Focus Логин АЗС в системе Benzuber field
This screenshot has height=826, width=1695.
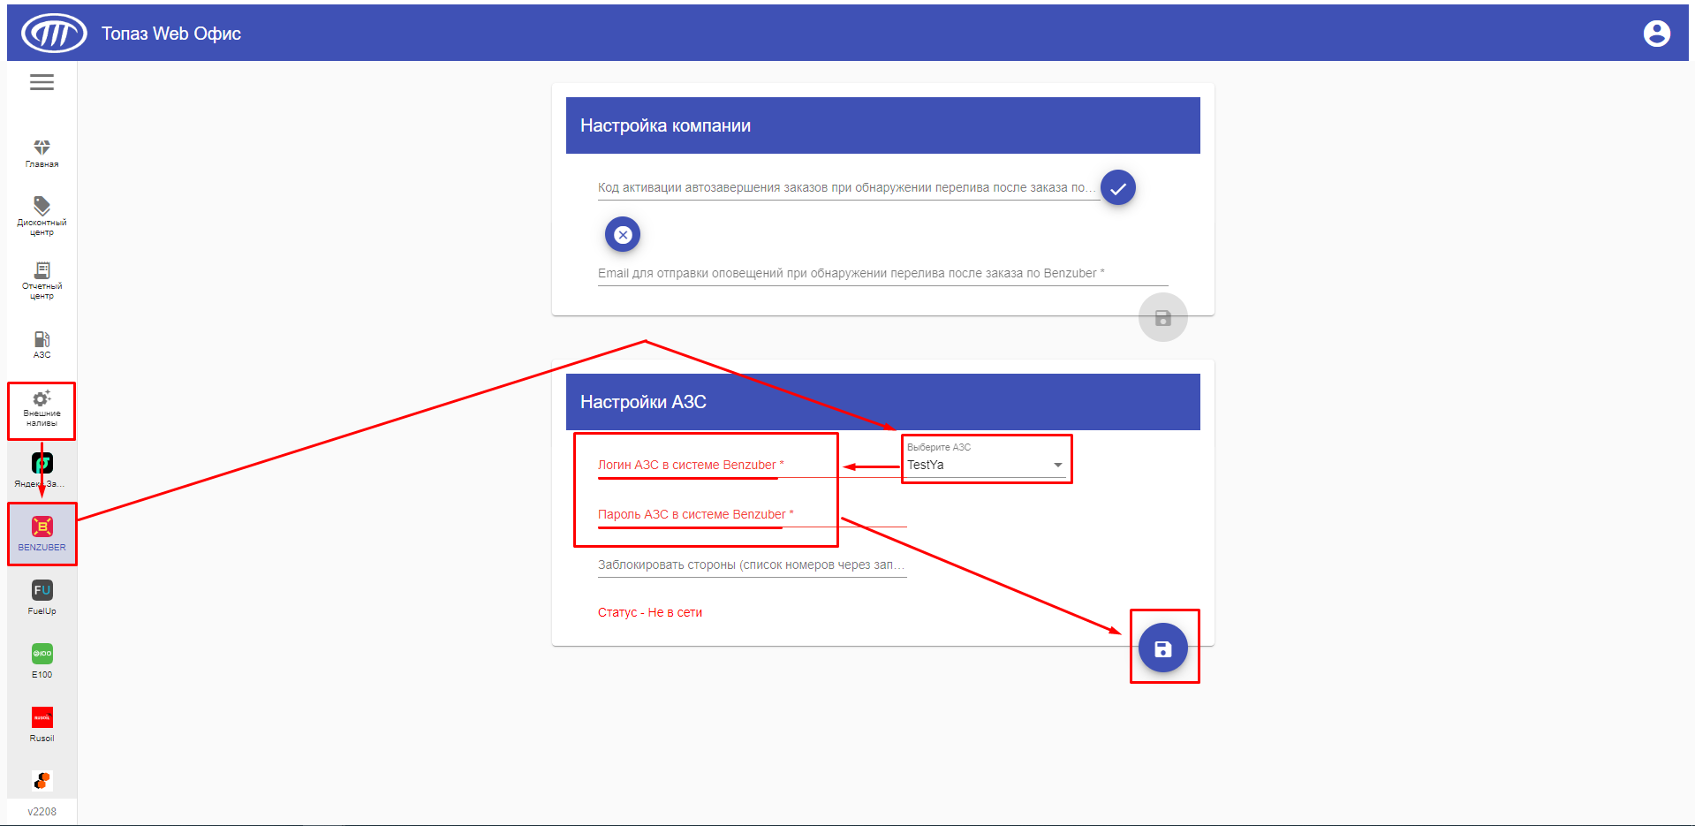click(753, 465)
